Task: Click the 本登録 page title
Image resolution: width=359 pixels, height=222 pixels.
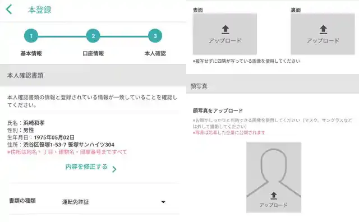Action: click(x=40, y=10)
